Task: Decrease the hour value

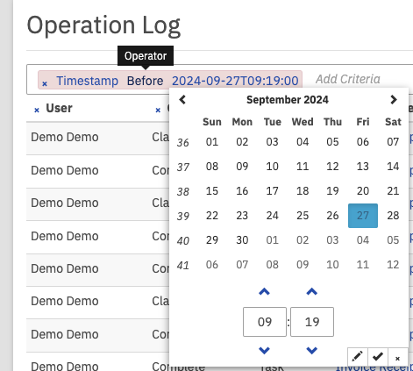Action: coord(264,350)
